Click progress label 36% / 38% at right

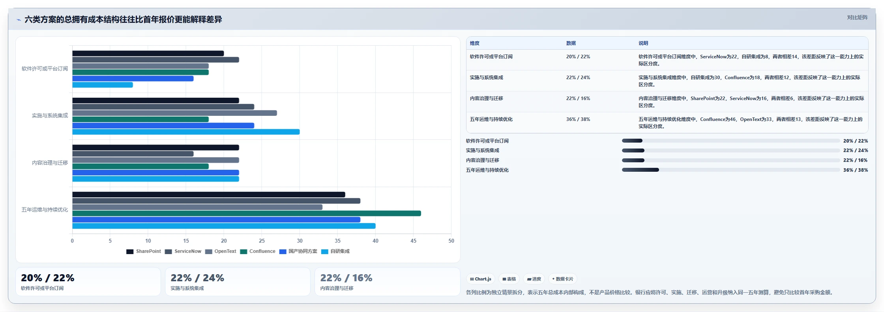coord(856,170)
